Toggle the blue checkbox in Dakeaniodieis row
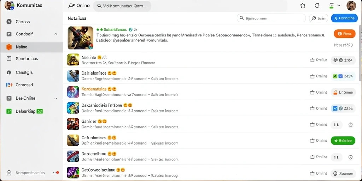This screenshot has width=362, height=181. pyautogui.click(x=335, y=108)
